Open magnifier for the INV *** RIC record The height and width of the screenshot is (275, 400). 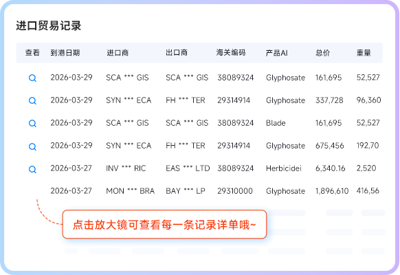32,169
